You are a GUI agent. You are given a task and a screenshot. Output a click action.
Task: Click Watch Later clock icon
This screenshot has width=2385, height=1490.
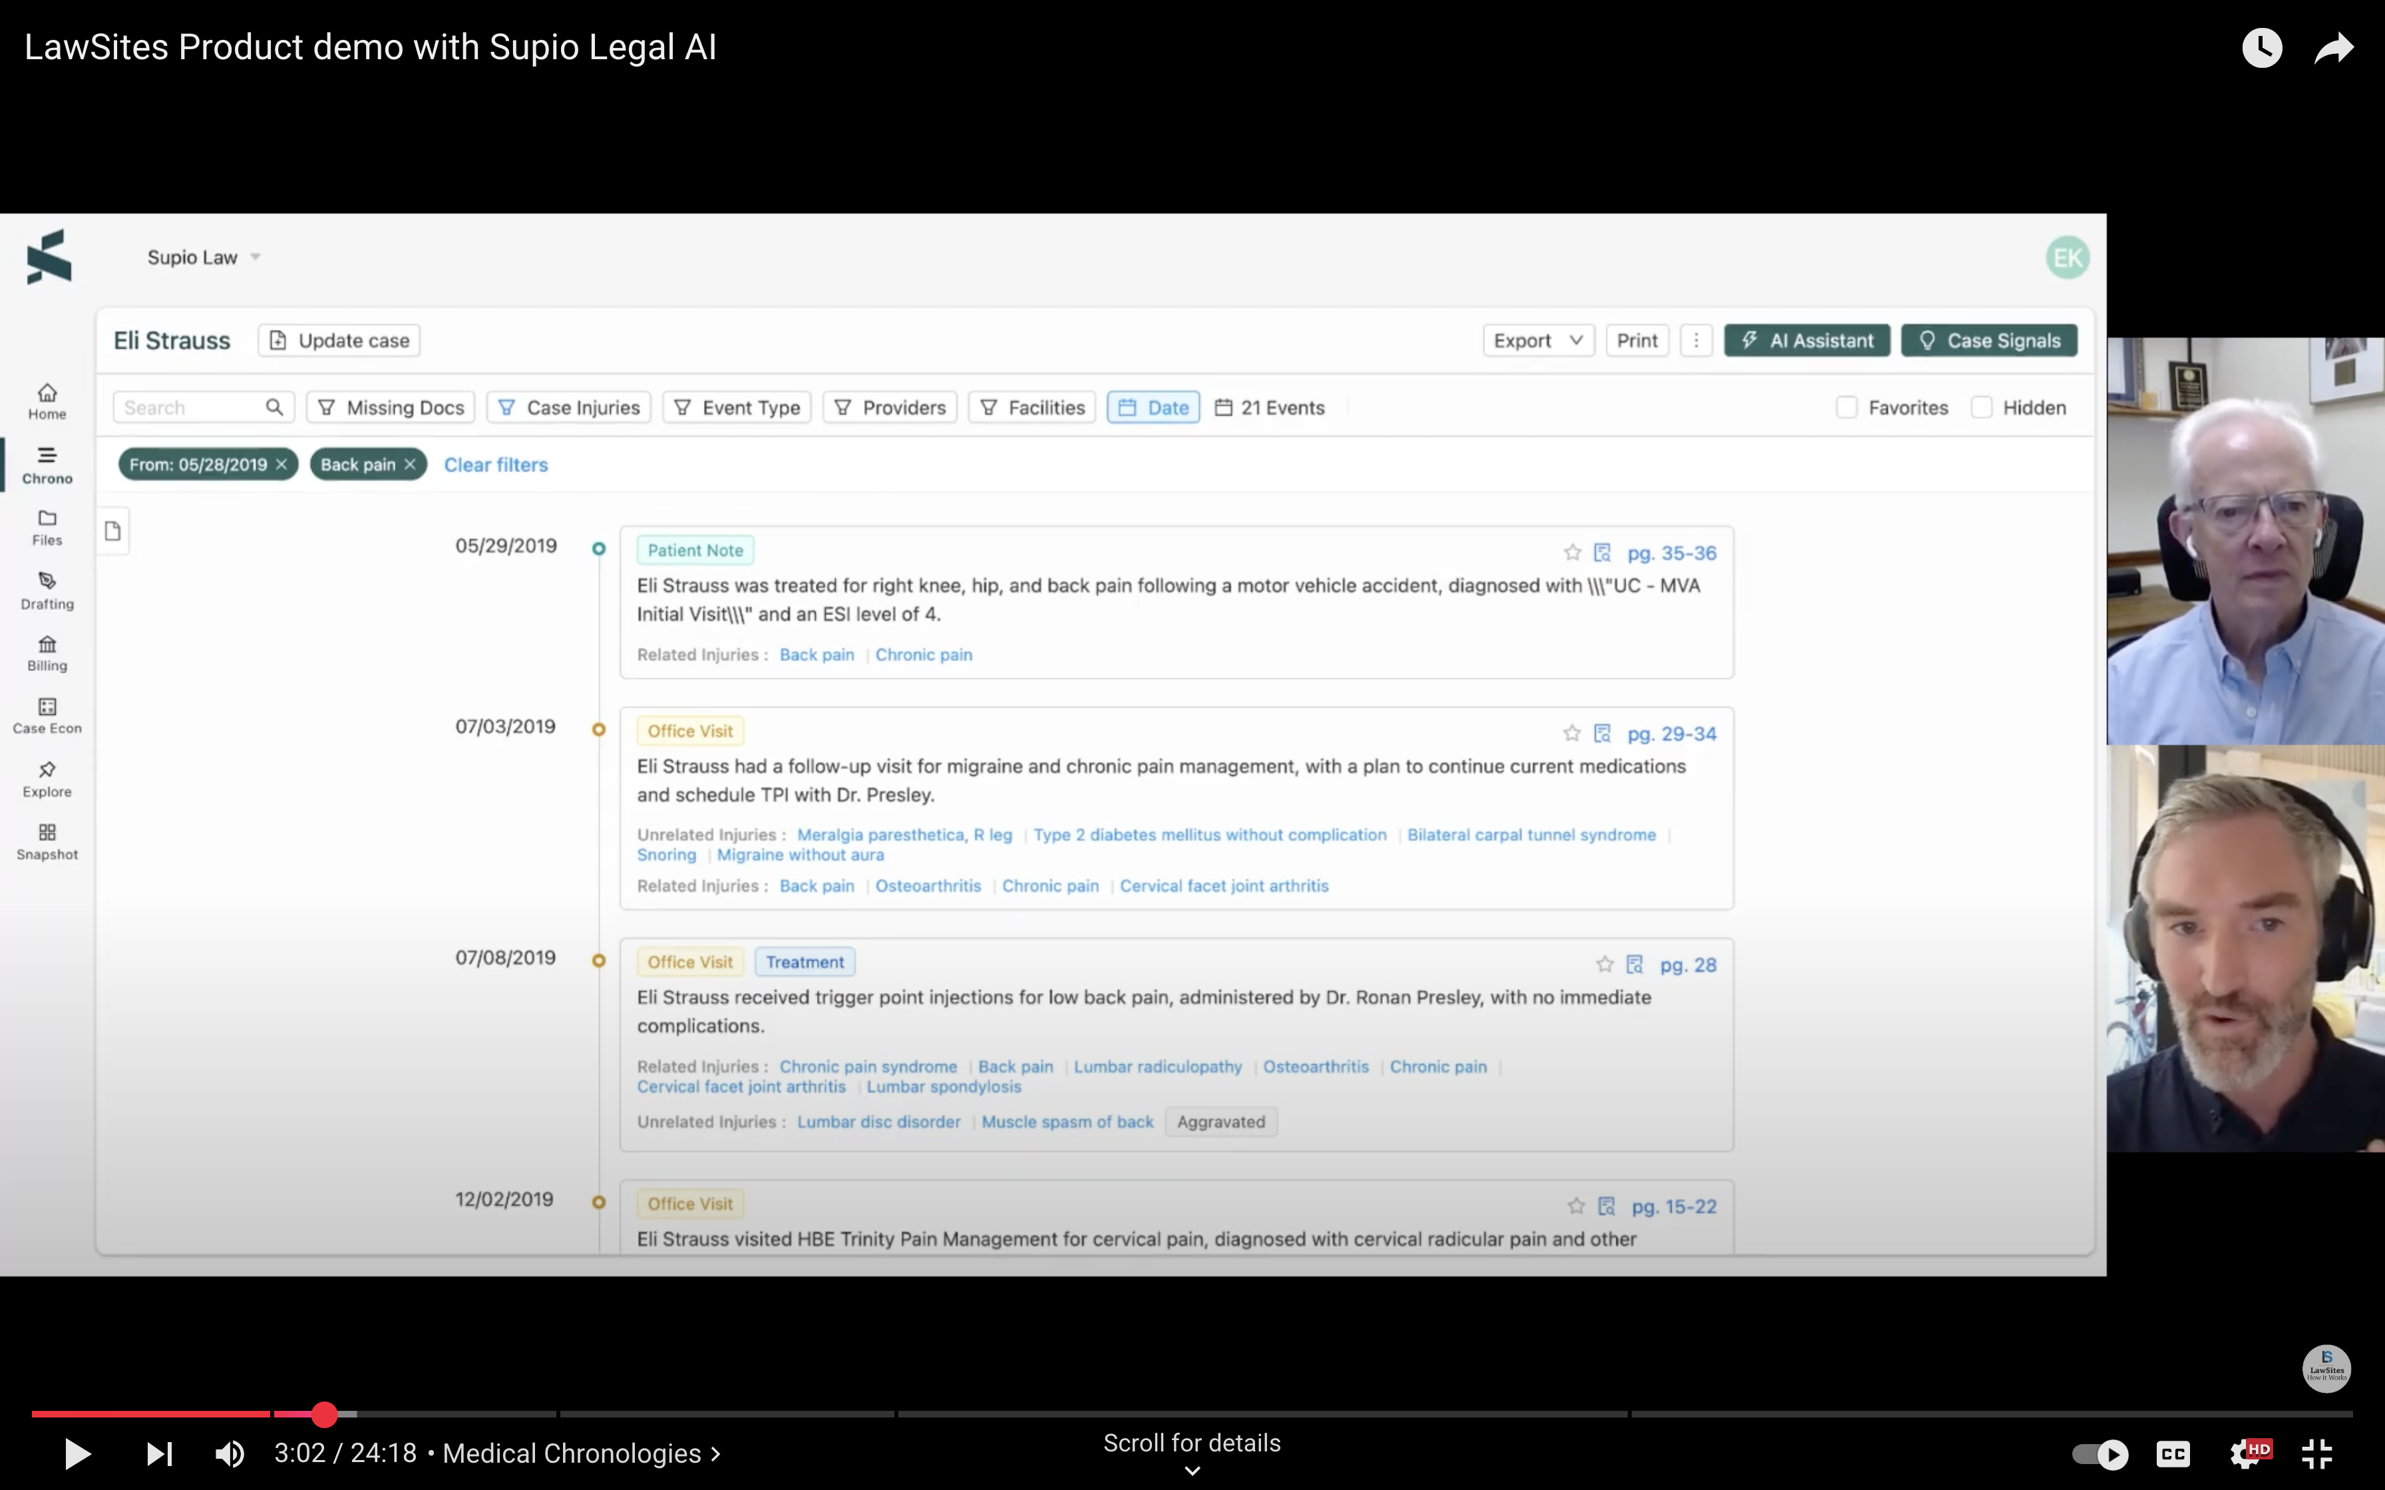[2262, 47]
